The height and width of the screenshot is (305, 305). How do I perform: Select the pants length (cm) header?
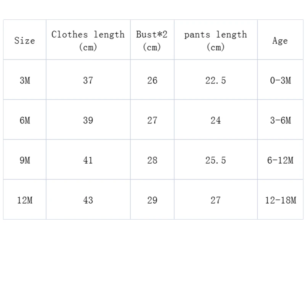(x=215, y=40)
